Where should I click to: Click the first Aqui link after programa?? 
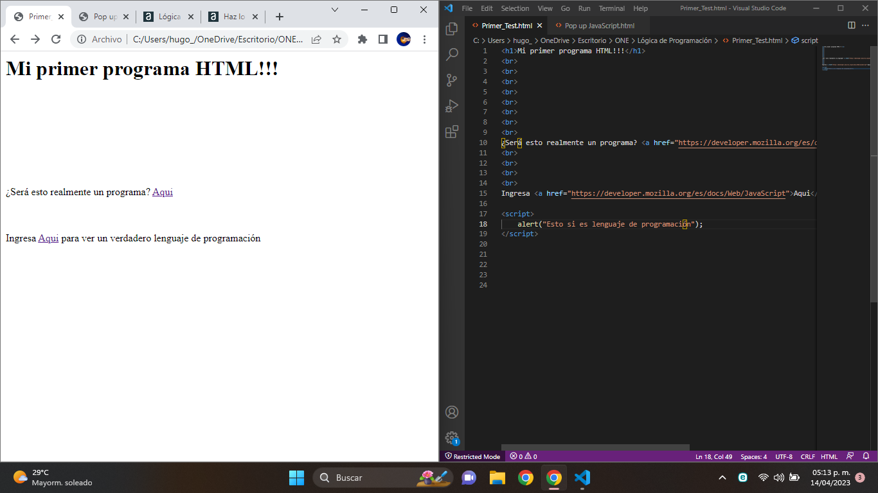(163, 192)
